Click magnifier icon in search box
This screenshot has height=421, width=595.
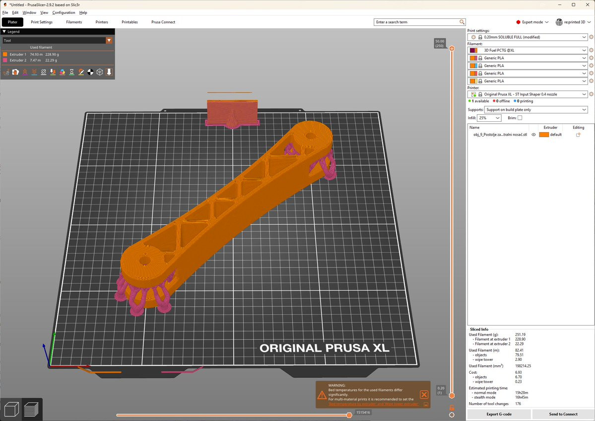click(462, 22)
